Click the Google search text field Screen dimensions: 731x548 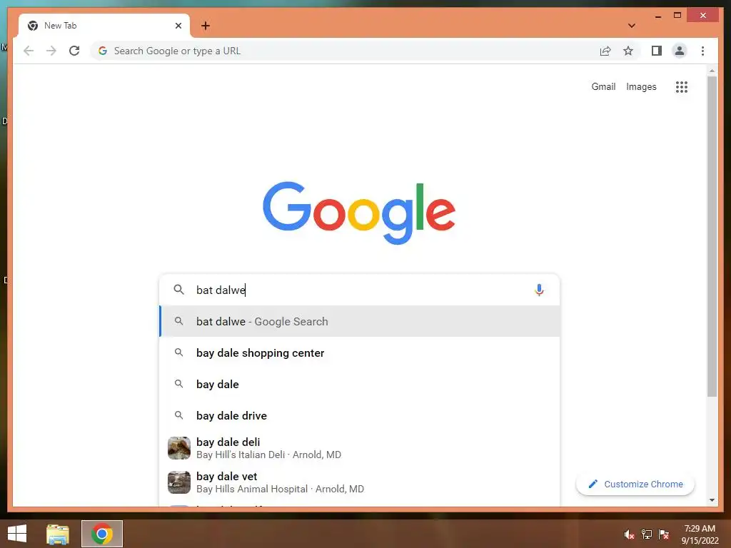tap(359, 290)
